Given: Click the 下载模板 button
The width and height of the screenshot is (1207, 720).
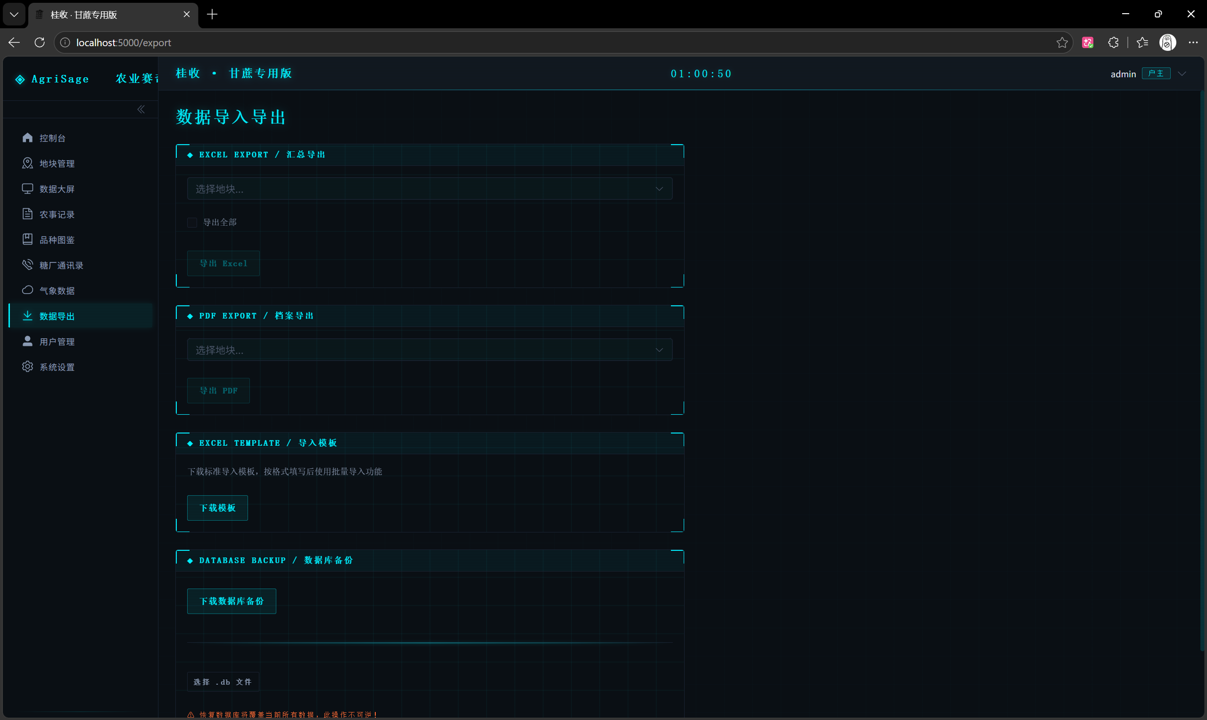Looking at the screenshot, I should pos(217,508).
